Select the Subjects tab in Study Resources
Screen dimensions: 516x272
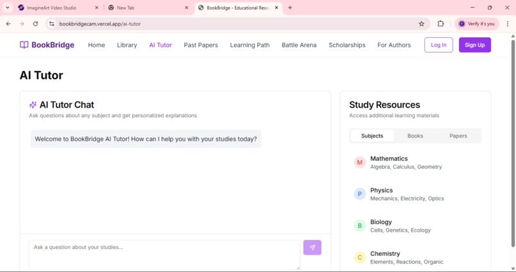(x=372, y=136)
